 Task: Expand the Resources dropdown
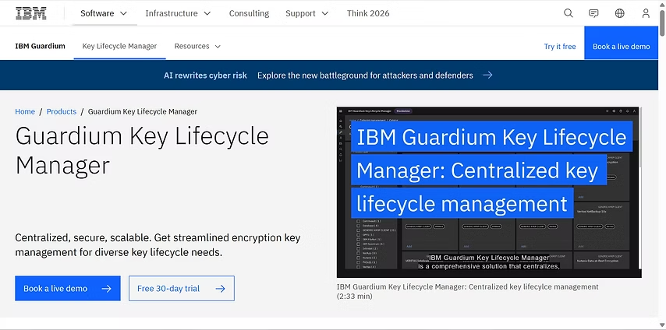[197, 46]
